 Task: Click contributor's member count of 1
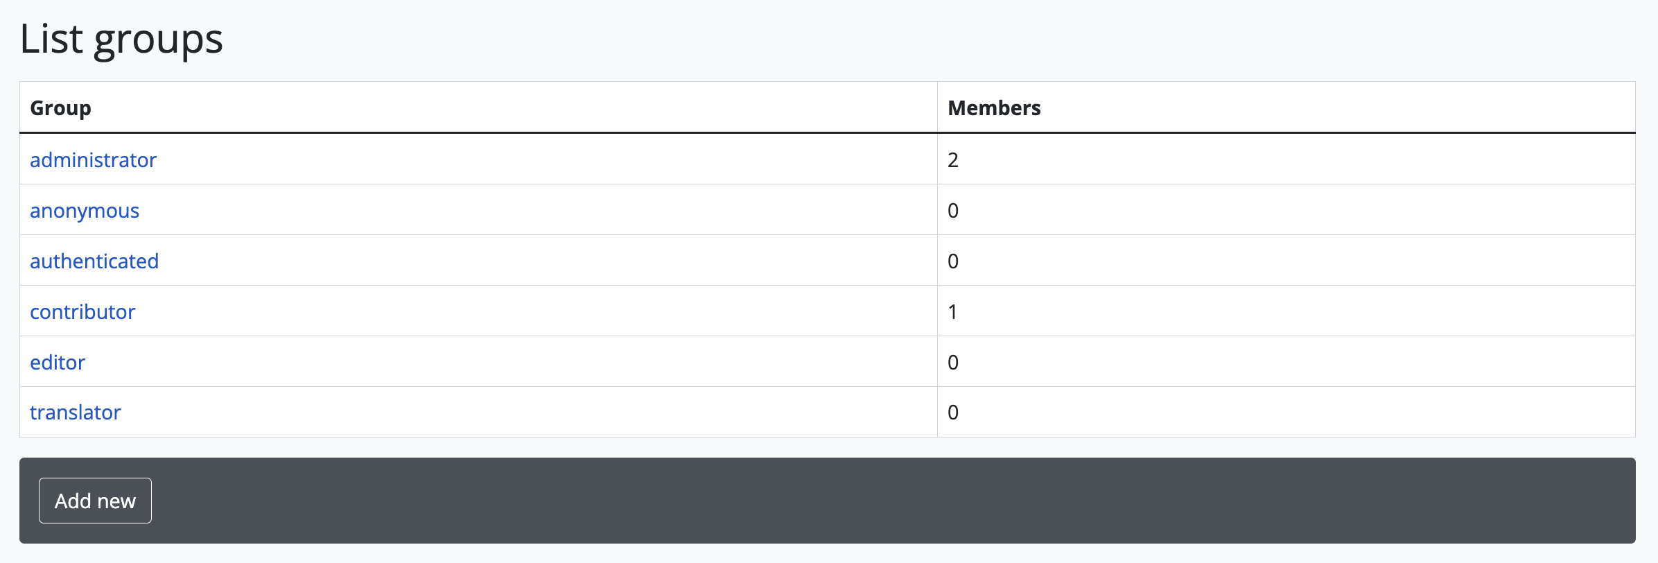point(953,312)
